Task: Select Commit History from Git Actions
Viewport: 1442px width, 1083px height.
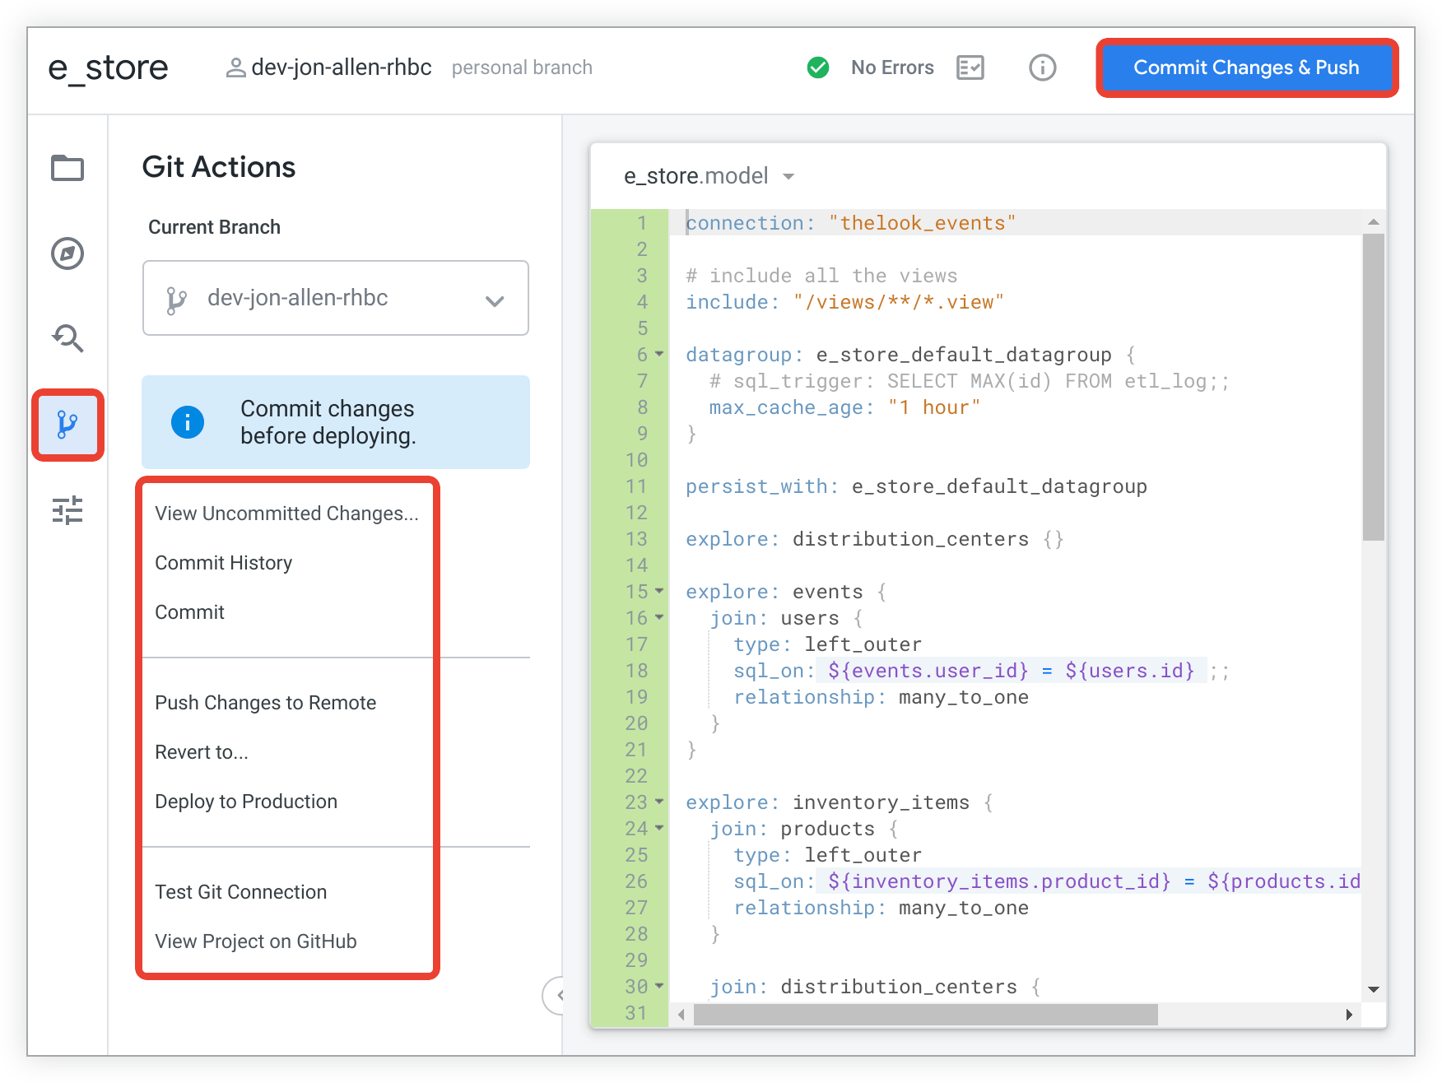Action: click(223, 563)
